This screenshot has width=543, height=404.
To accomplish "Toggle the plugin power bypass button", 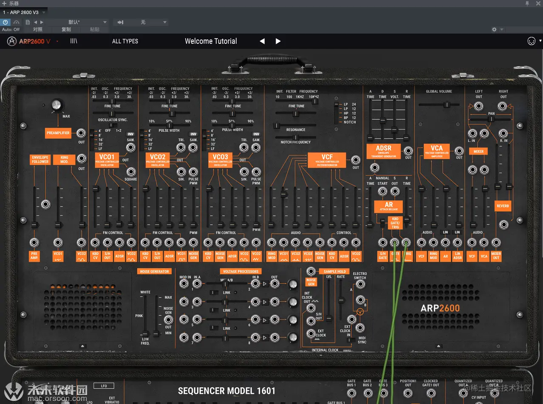I will click(x=6, y=22).
